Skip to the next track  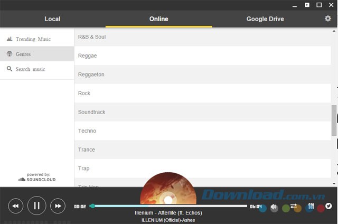click(x=58, y=206)
